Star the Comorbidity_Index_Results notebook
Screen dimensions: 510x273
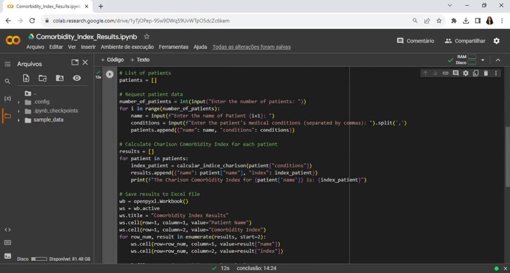point(147,36)
